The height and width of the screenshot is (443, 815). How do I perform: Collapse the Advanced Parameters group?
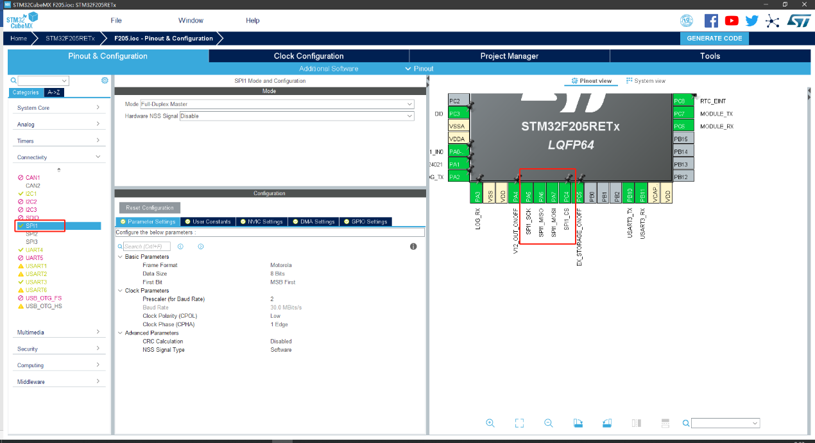click(x=120, y=333)
